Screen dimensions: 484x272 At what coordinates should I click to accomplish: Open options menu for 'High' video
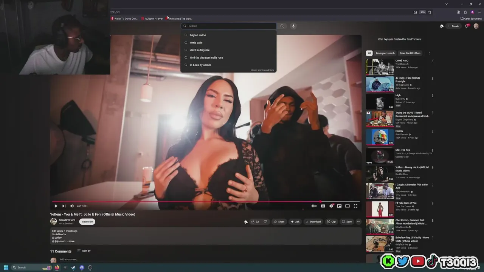(432, 96)
